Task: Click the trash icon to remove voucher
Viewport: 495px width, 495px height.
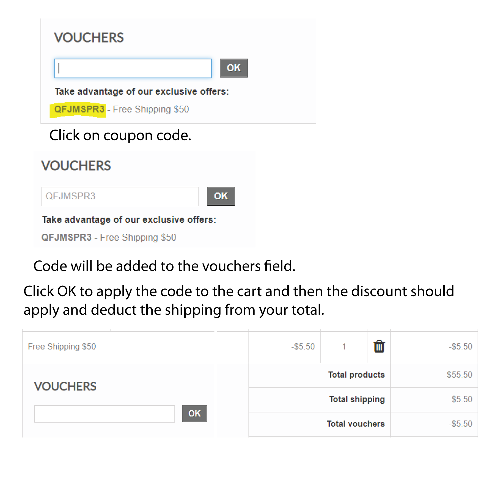Action: click(379, 346)
